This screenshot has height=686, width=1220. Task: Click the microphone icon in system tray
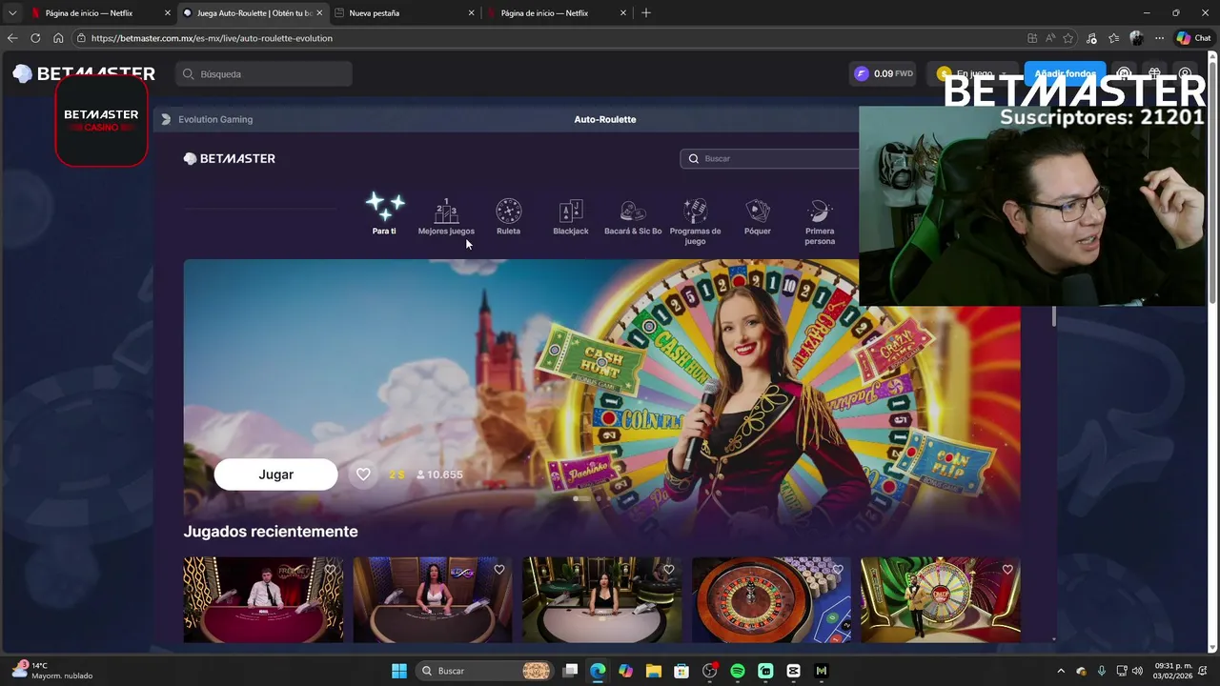pos(1102,671)
